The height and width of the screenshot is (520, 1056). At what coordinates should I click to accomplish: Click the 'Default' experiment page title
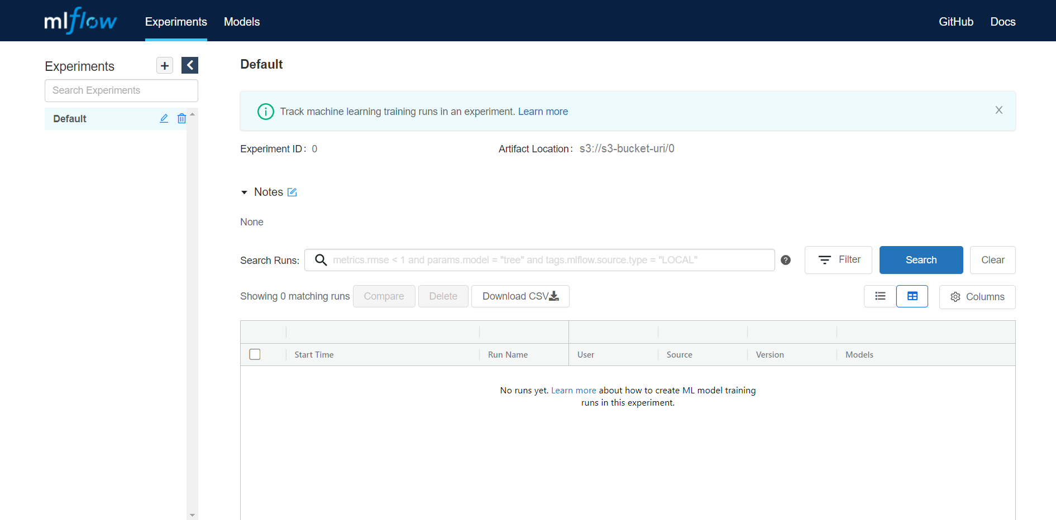pyautogui.click(x=261, y=64)
